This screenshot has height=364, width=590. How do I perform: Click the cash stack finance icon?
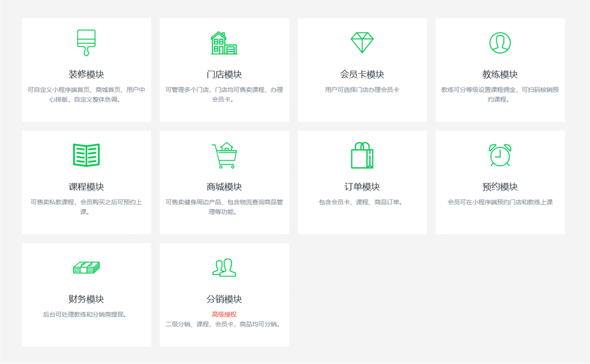[86, 267]
